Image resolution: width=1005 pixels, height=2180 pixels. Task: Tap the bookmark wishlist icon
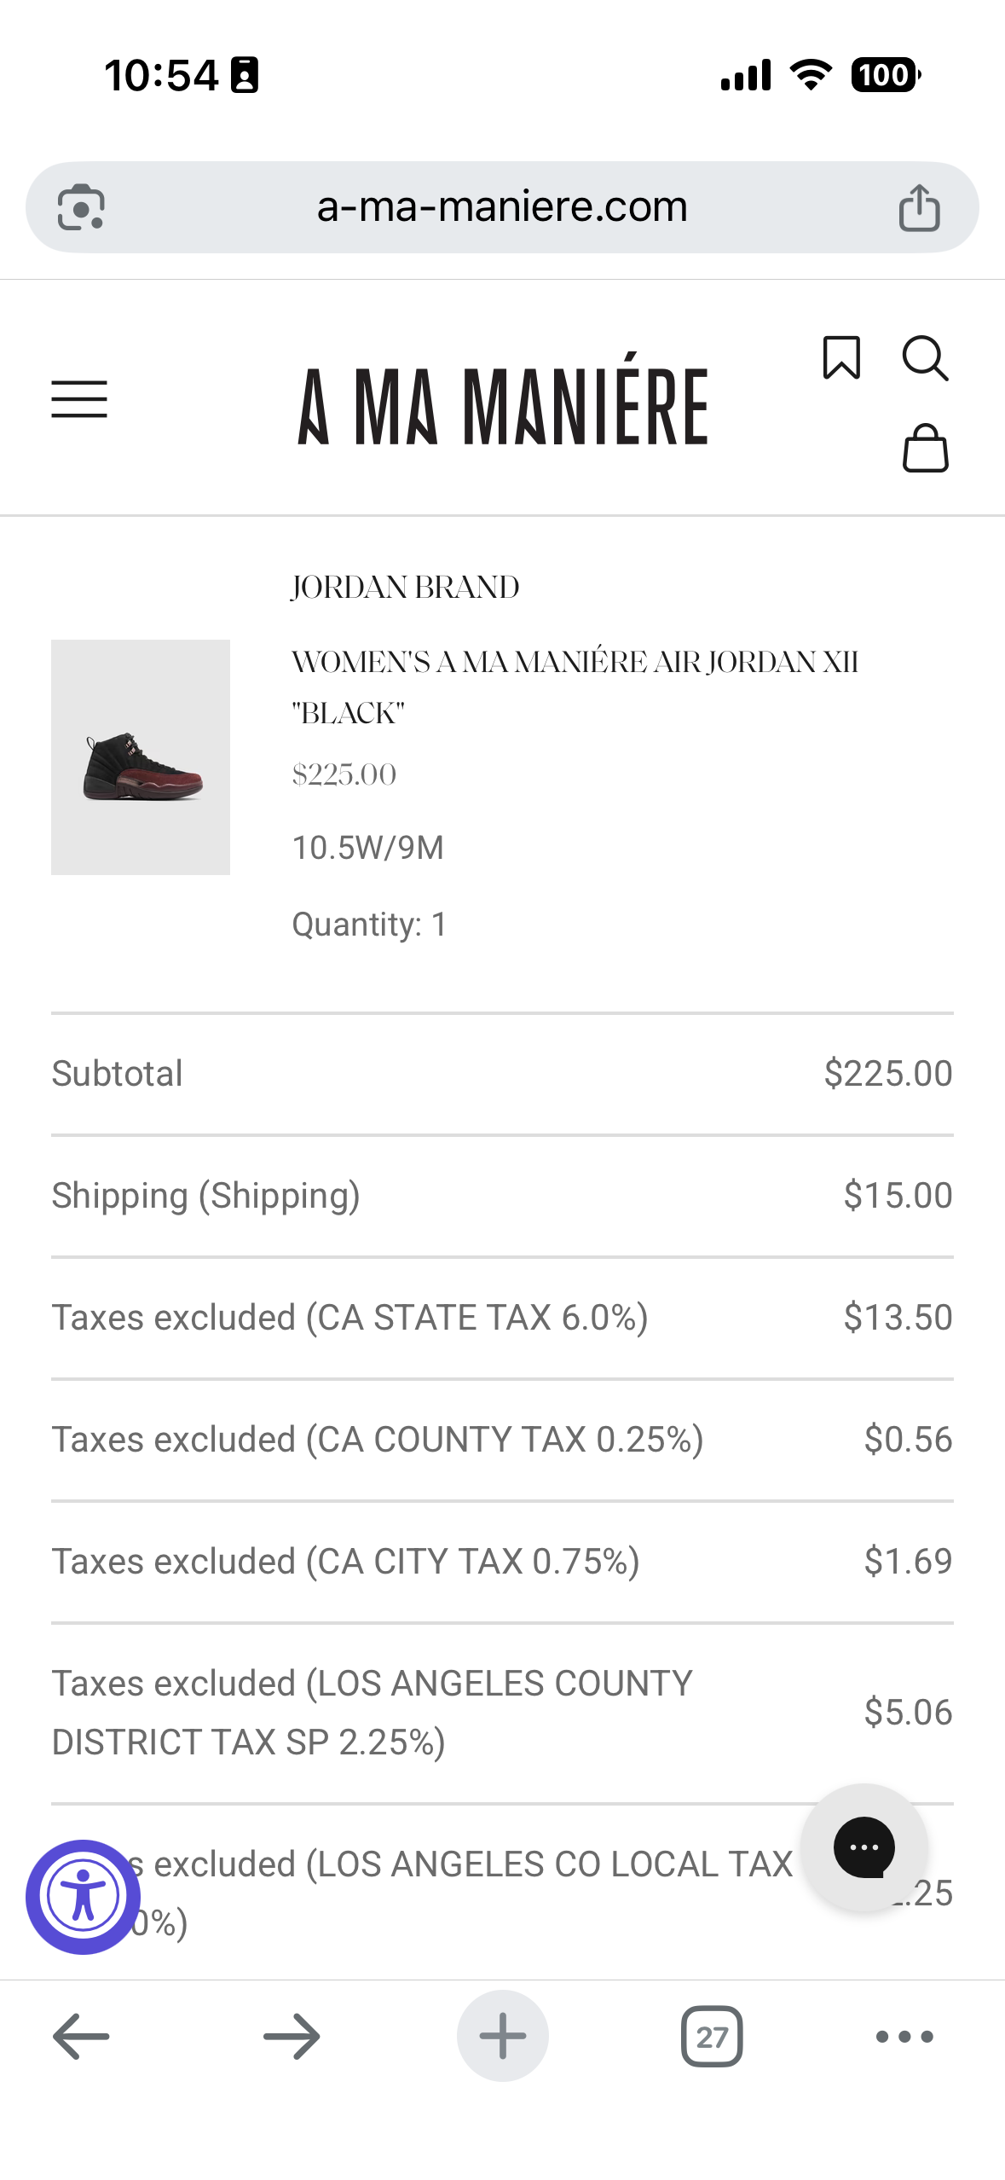(840, 357)
